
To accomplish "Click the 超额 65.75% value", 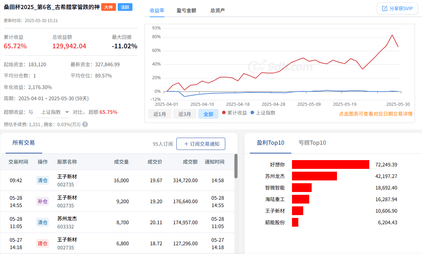I will (109, 112).
